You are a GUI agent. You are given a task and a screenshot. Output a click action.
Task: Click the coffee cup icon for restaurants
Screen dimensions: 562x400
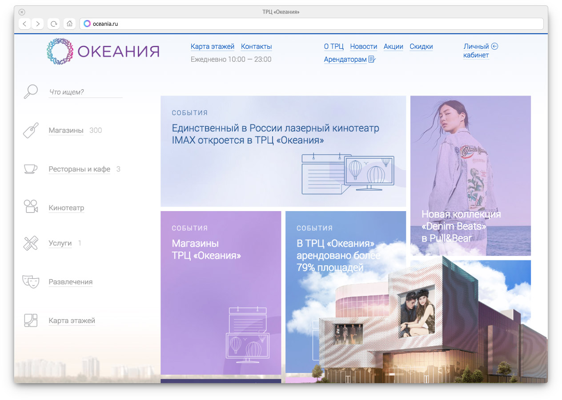pos(31,169)
